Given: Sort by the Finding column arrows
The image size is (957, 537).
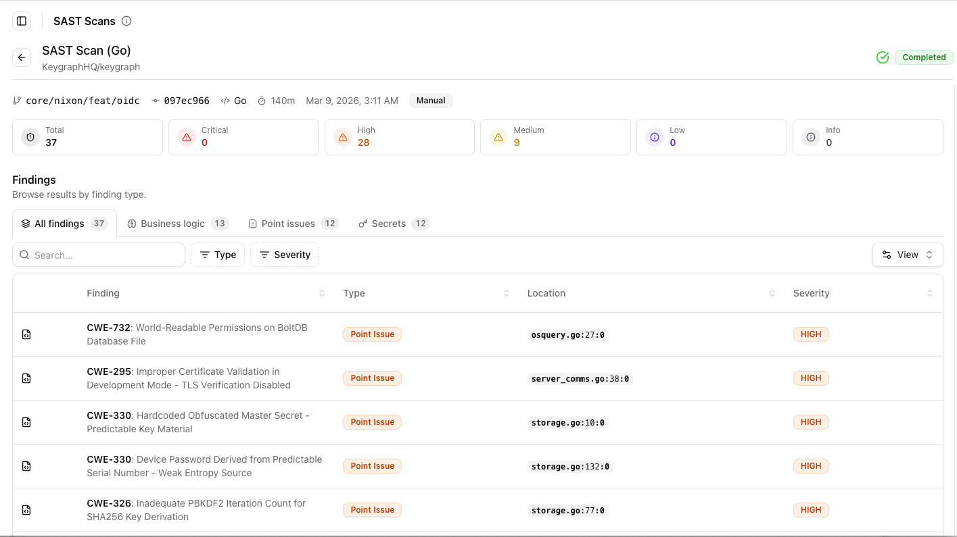Looking at the screenshot, I should pyautogui.click(x=322, y=293).
